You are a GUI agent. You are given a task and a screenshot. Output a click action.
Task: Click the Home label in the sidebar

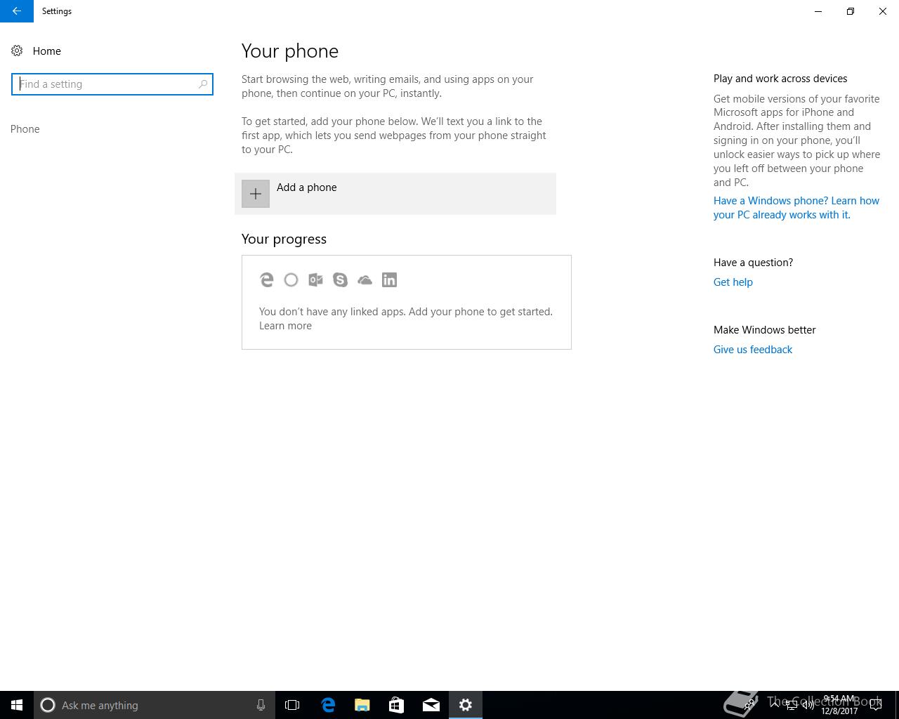(47, 51)
